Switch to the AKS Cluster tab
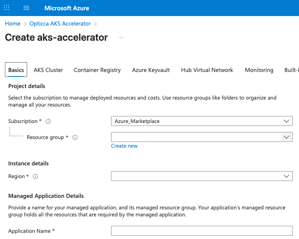 click(x=49, y=70)
